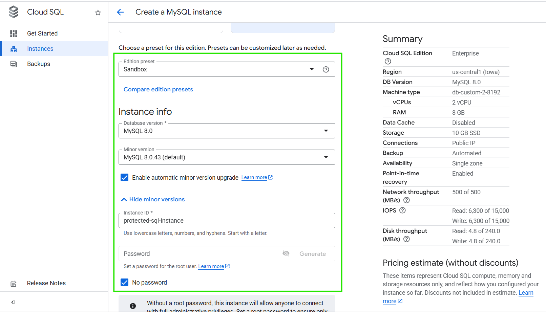Collapse the left navigation panel
Viewport: 546px width, 312px height.
13,302
